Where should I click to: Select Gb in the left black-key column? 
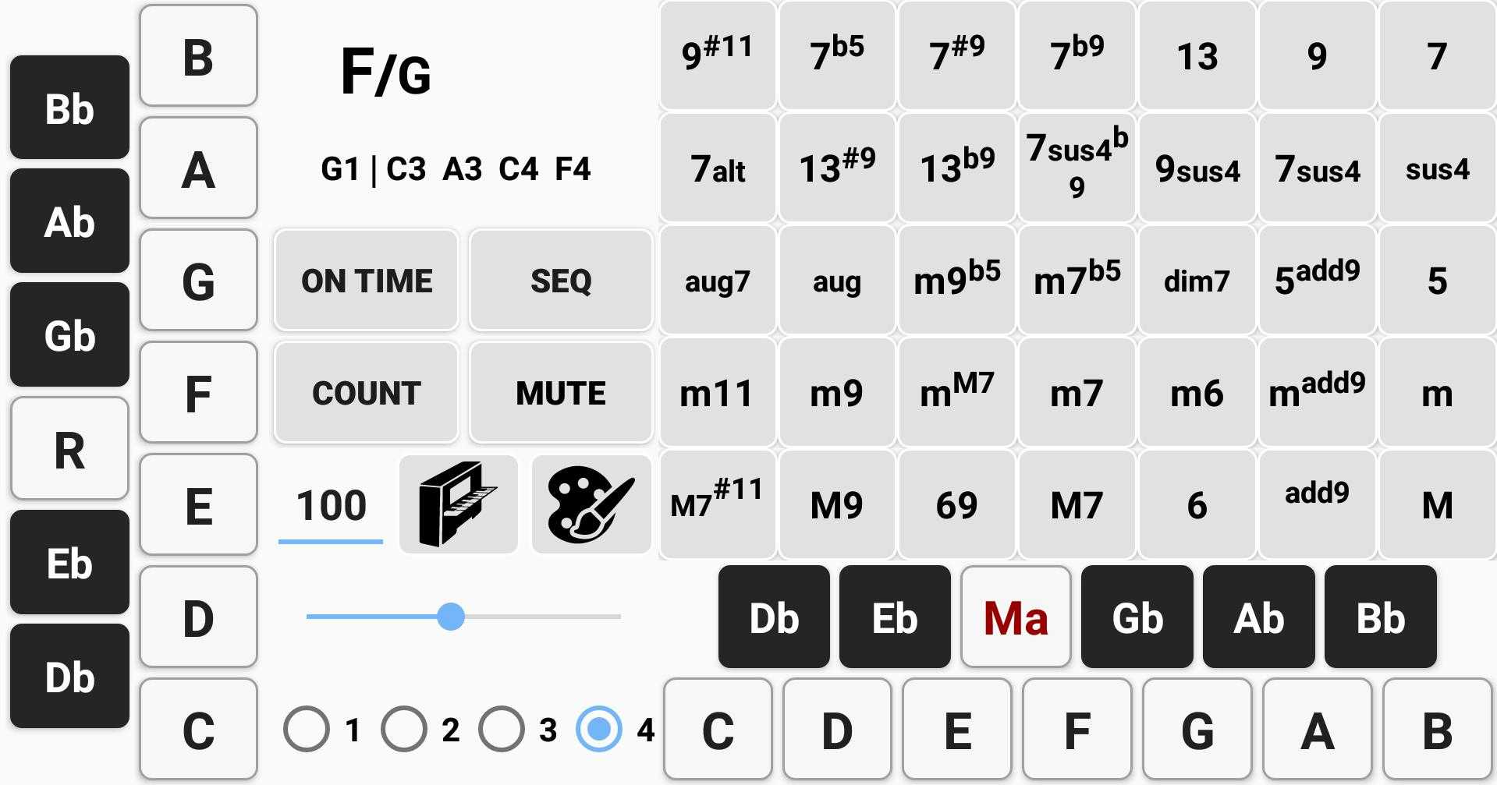(x=69, y=335)
